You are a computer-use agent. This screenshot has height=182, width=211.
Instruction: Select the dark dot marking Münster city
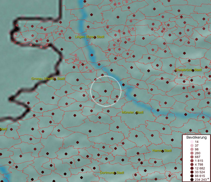[x=137, y=113]
